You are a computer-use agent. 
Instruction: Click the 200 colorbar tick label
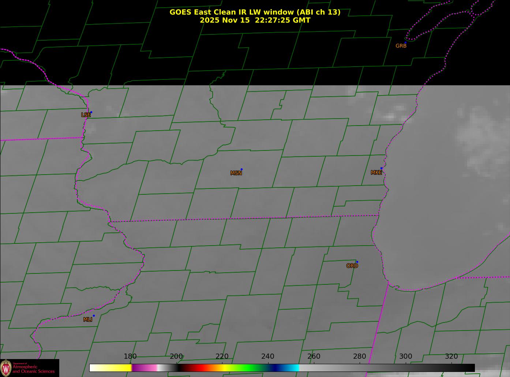coord(176,357)
